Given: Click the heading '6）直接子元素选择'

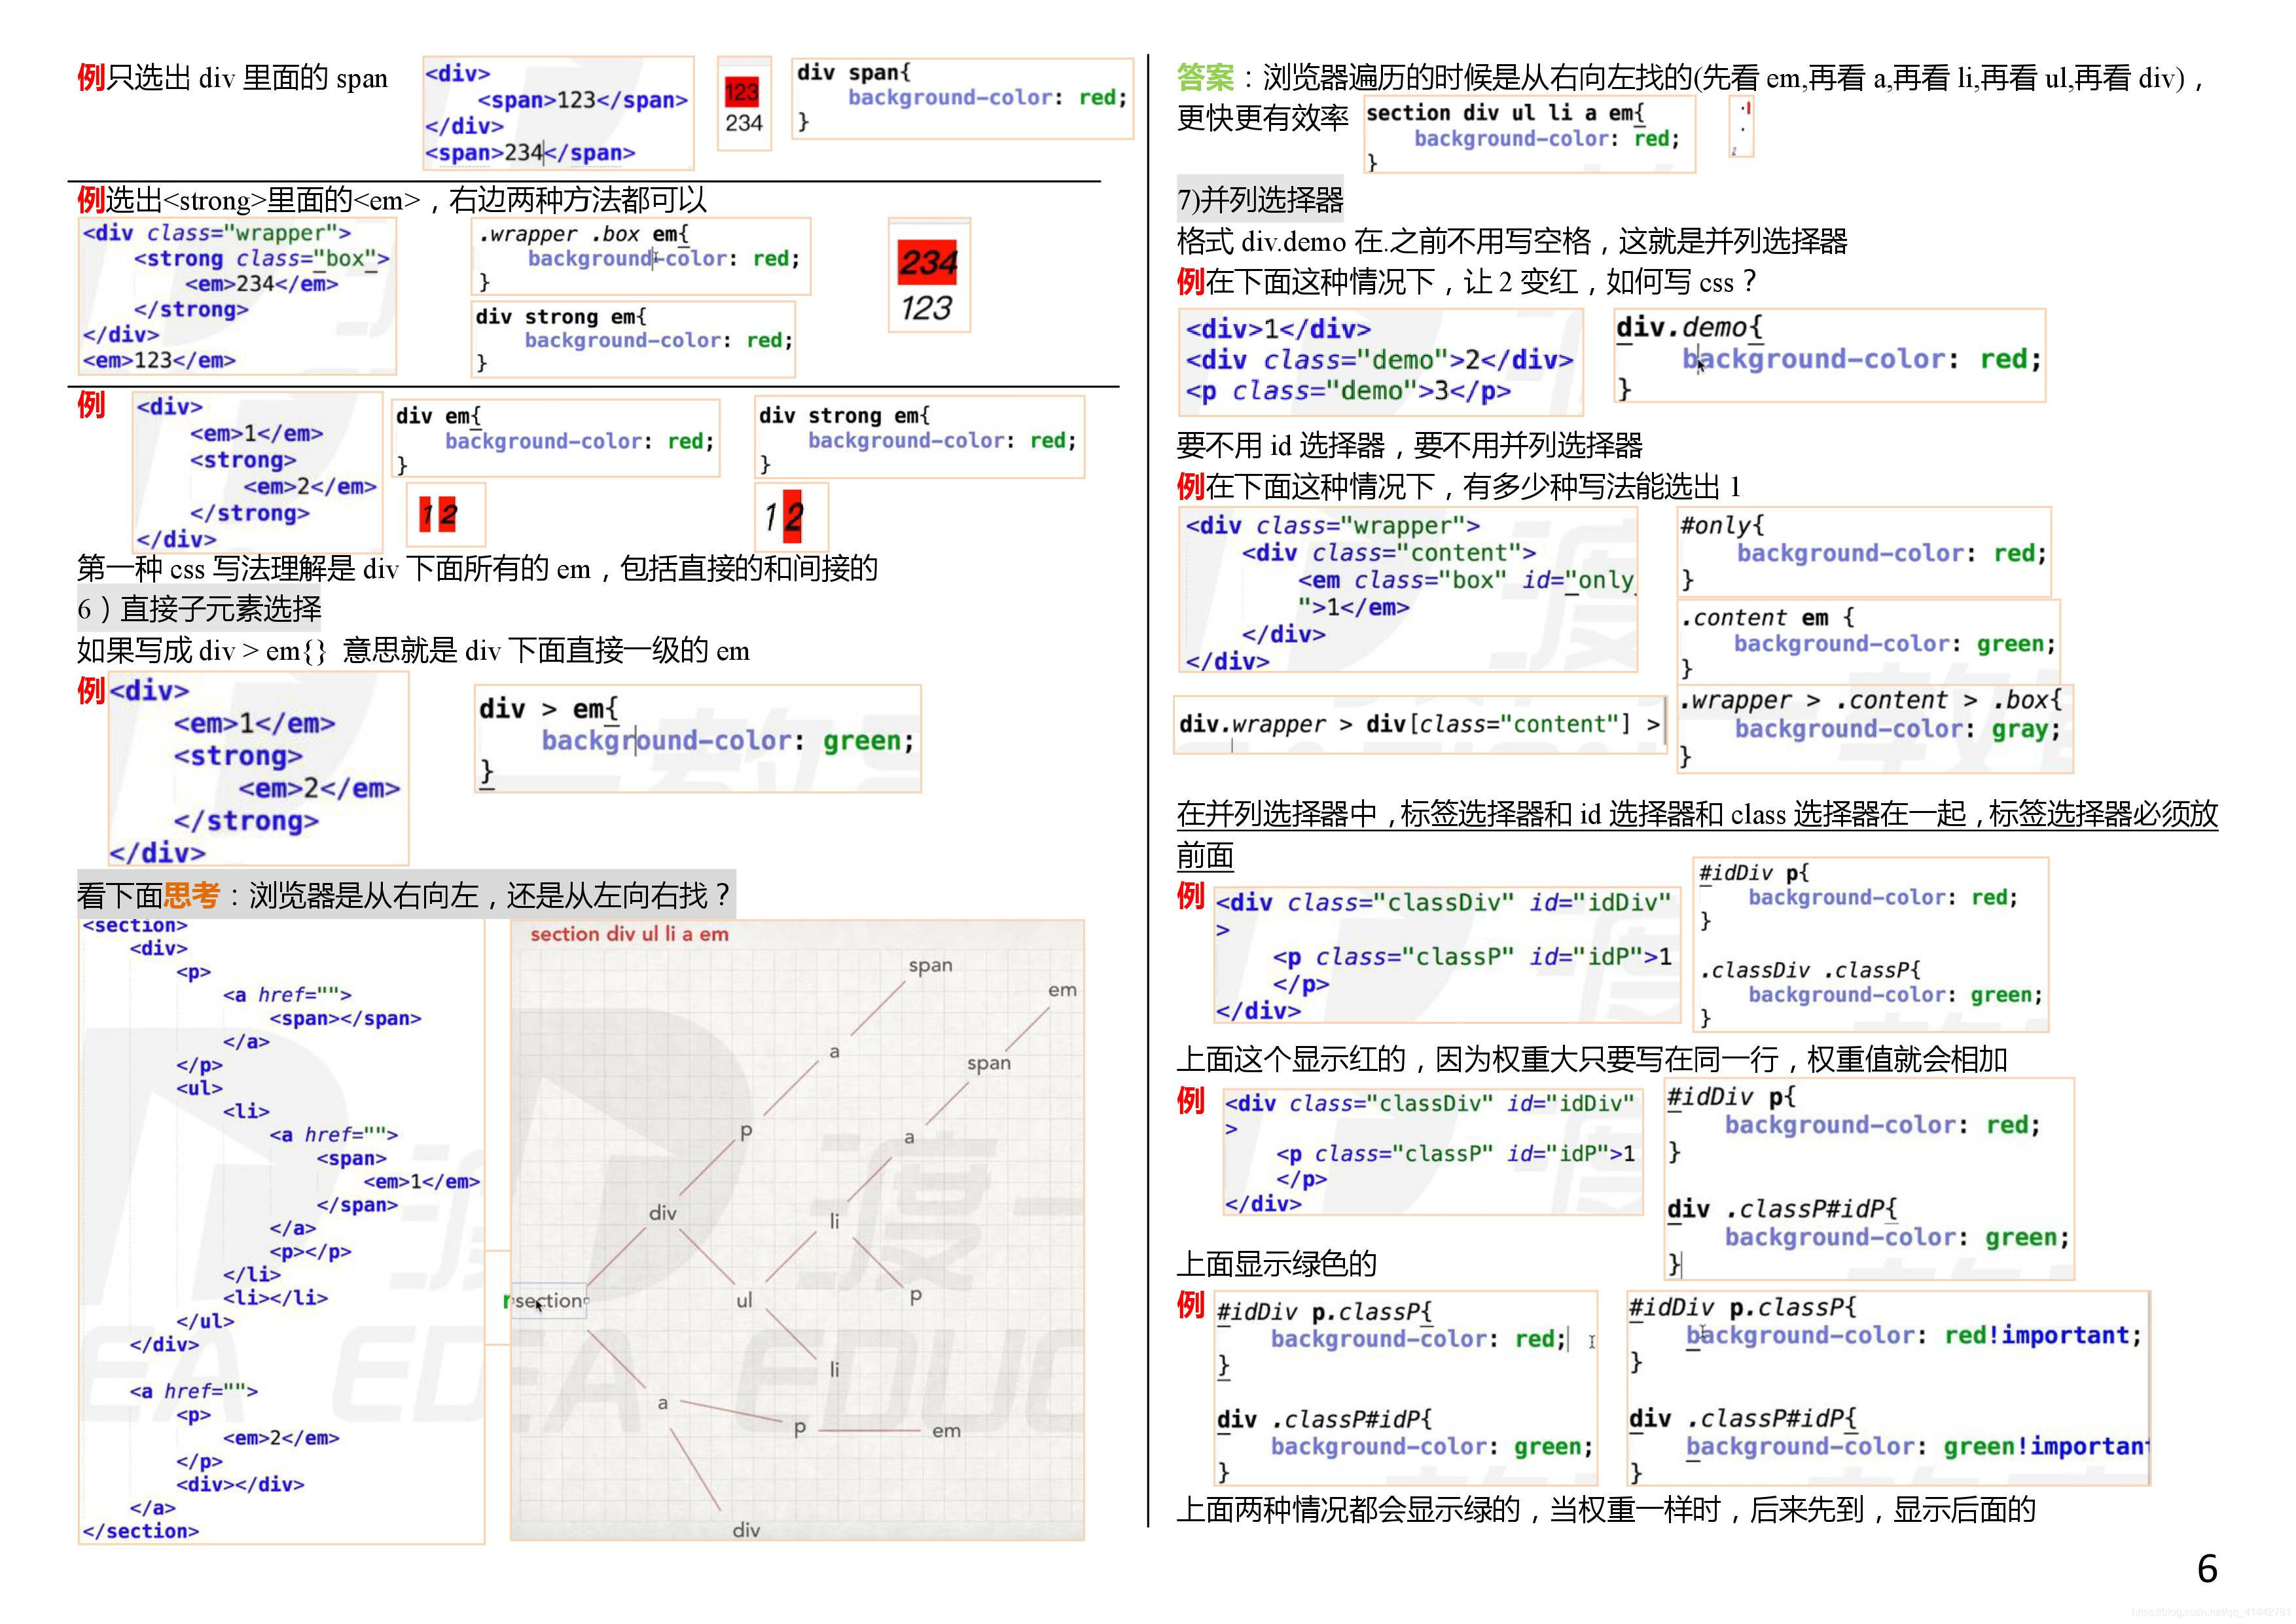Looking at the screenshot, I should [199, 608].
